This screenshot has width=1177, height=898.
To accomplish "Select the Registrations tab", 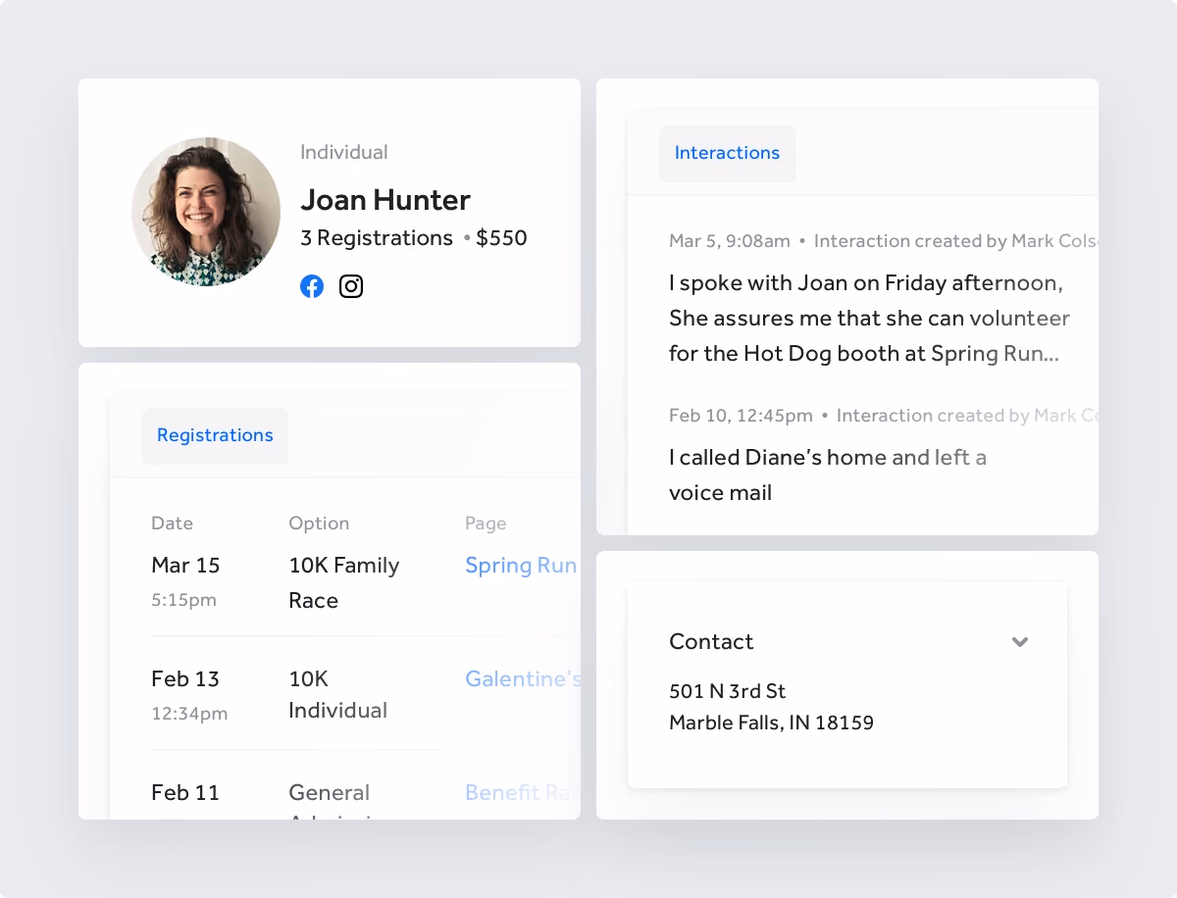I will point(215,435).
